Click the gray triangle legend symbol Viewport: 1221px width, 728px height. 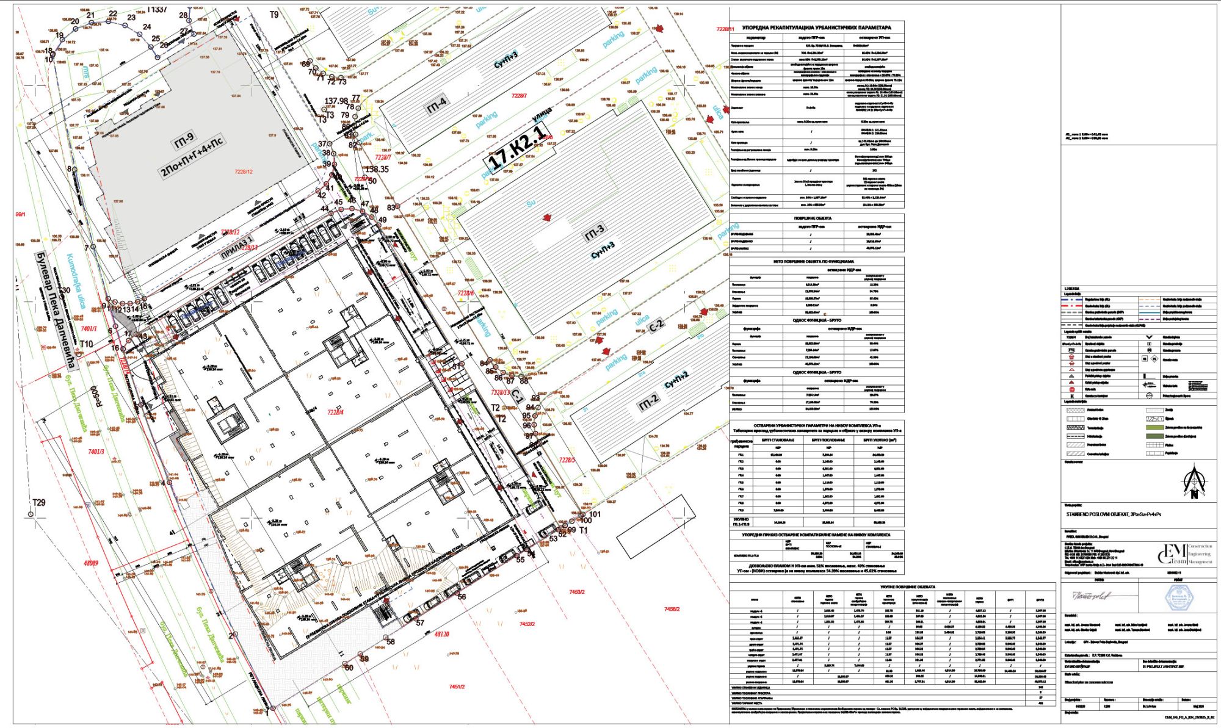[x=1071, y=376]
